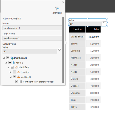Uncheck Continent (AllHierarchyValues) checkbox
The height and width of the screenshot is (118, 115).
point(17,82)
